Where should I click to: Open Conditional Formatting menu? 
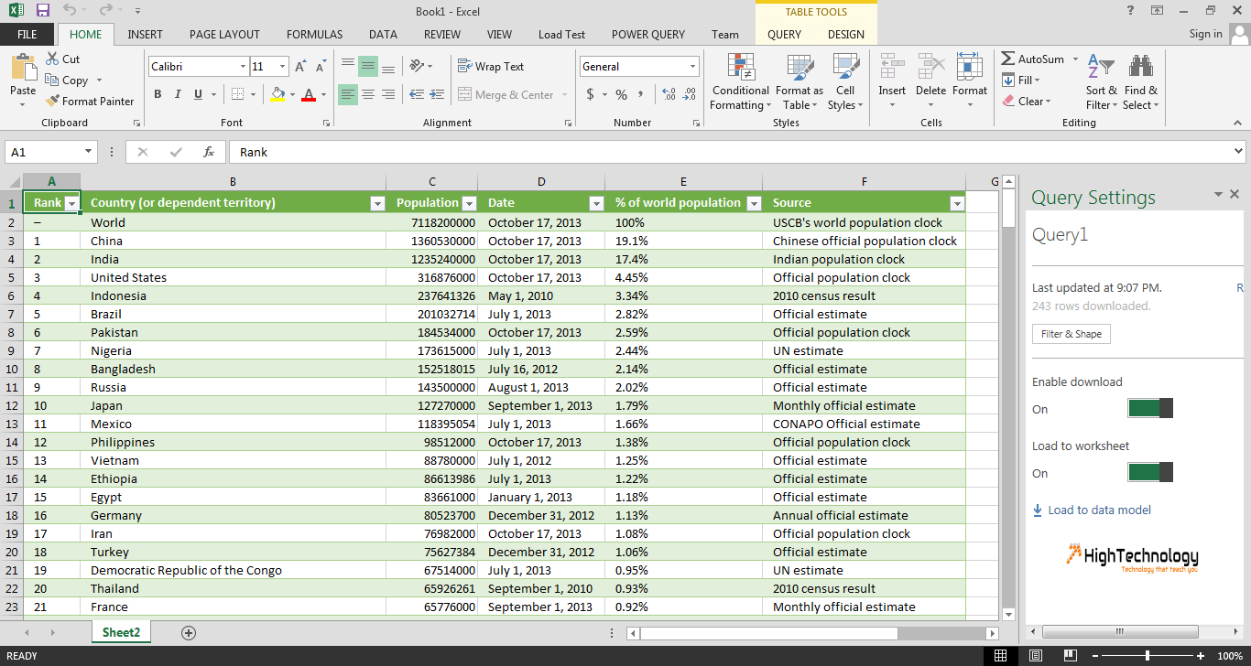pos(741,81)
